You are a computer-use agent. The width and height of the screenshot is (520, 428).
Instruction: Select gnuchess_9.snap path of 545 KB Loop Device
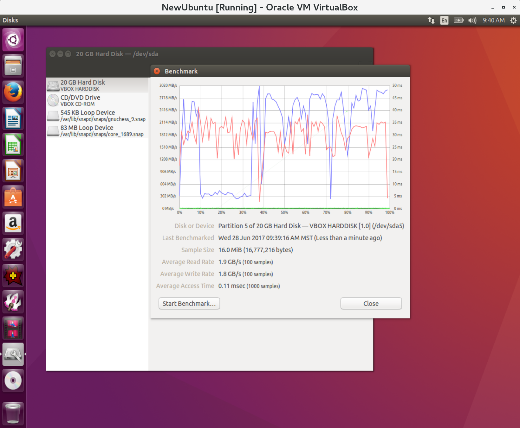tap(103, 119)
